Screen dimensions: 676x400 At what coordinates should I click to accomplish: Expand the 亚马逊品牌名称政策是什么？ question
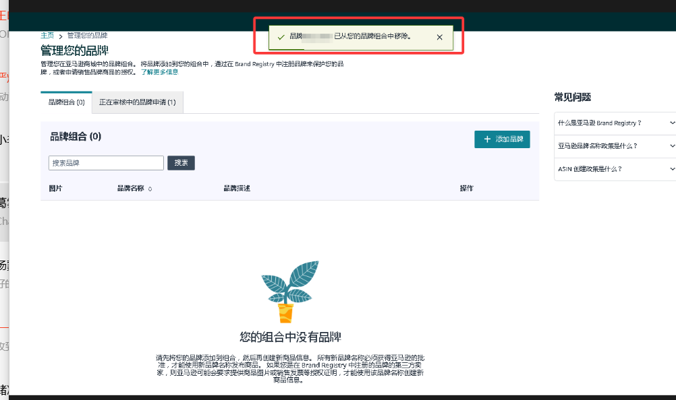(615, 145)
